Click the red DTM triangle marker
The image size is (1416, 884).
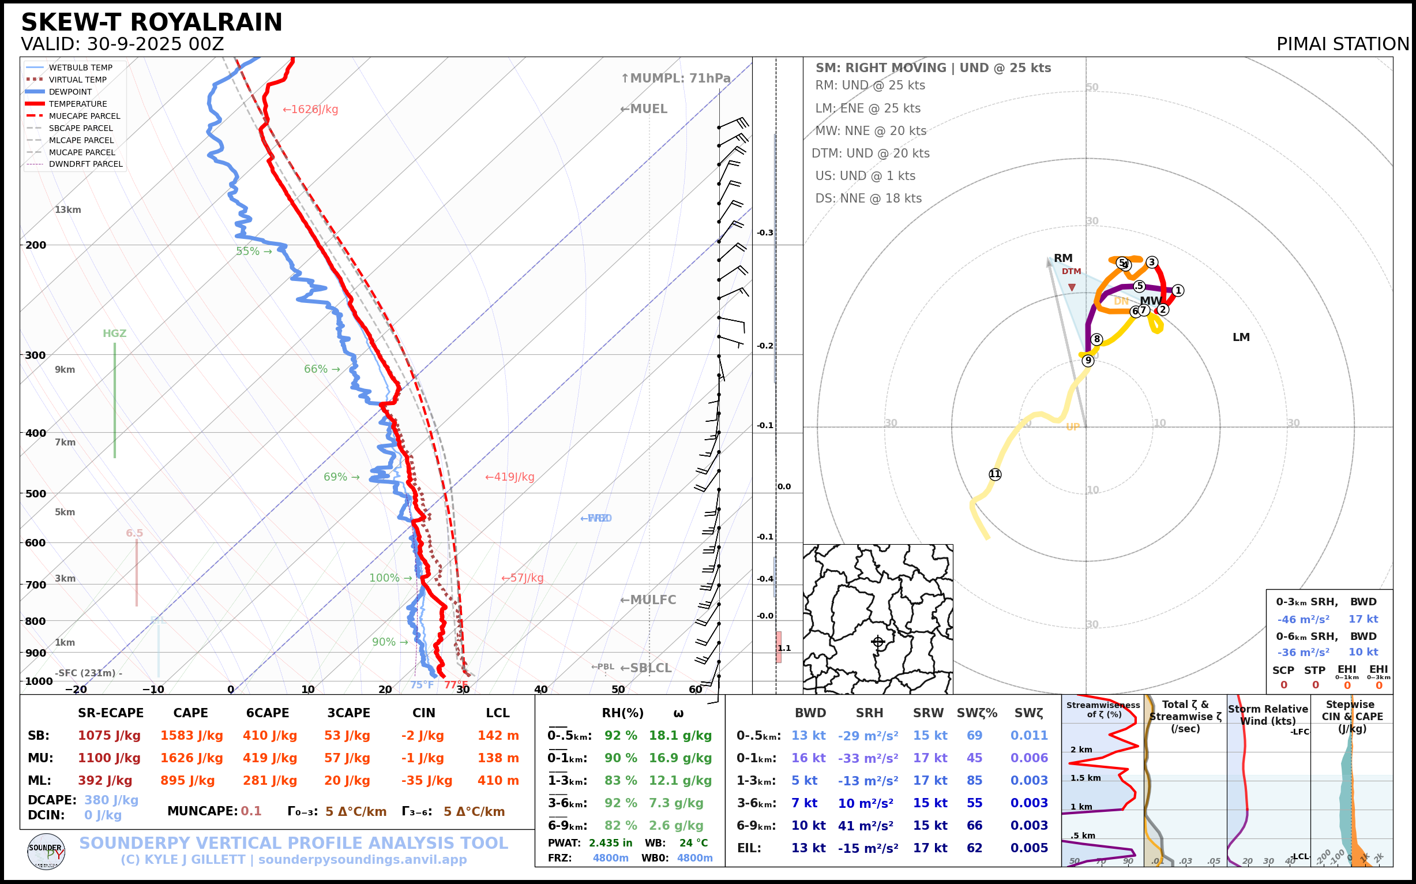coord(1072,287)
